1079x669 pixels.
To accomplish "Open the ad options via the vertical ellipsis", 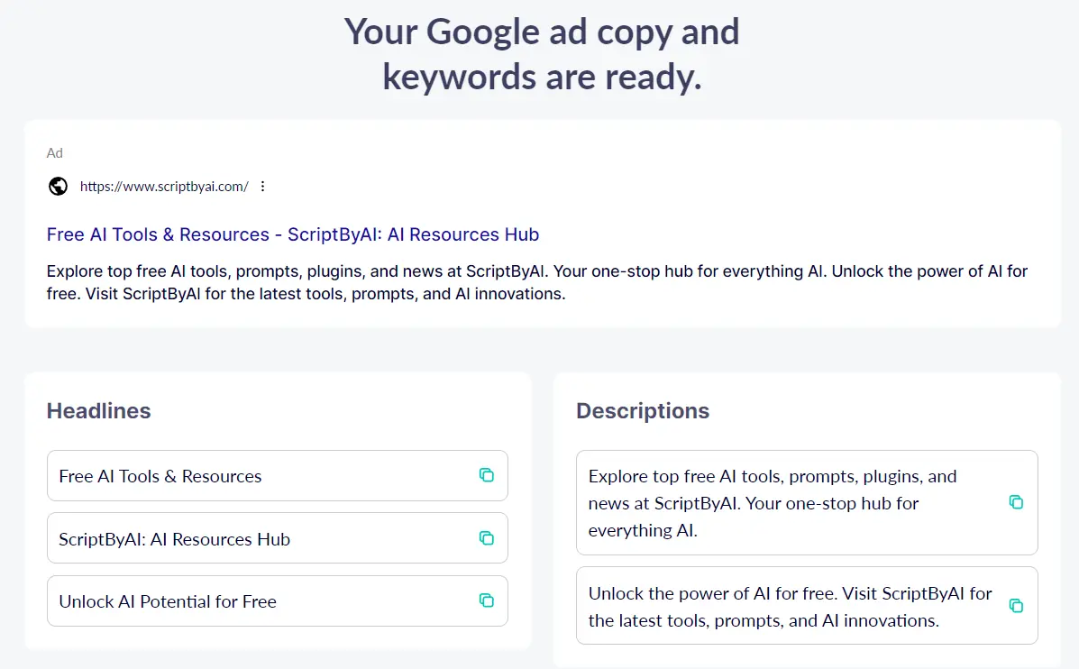I will [262, 186].
